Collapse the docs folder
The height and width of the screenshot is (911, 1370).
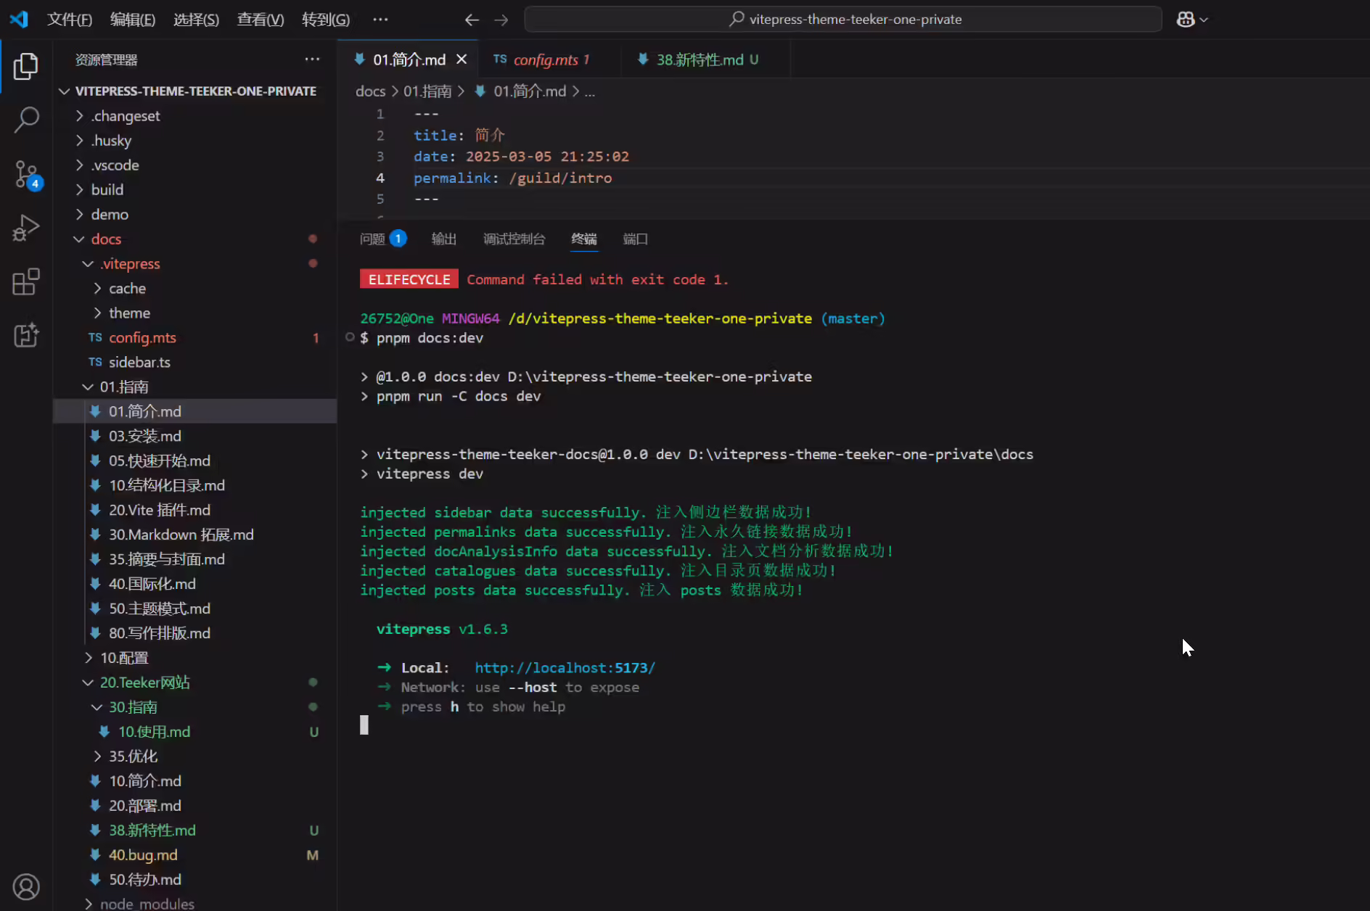click(194, 239)
